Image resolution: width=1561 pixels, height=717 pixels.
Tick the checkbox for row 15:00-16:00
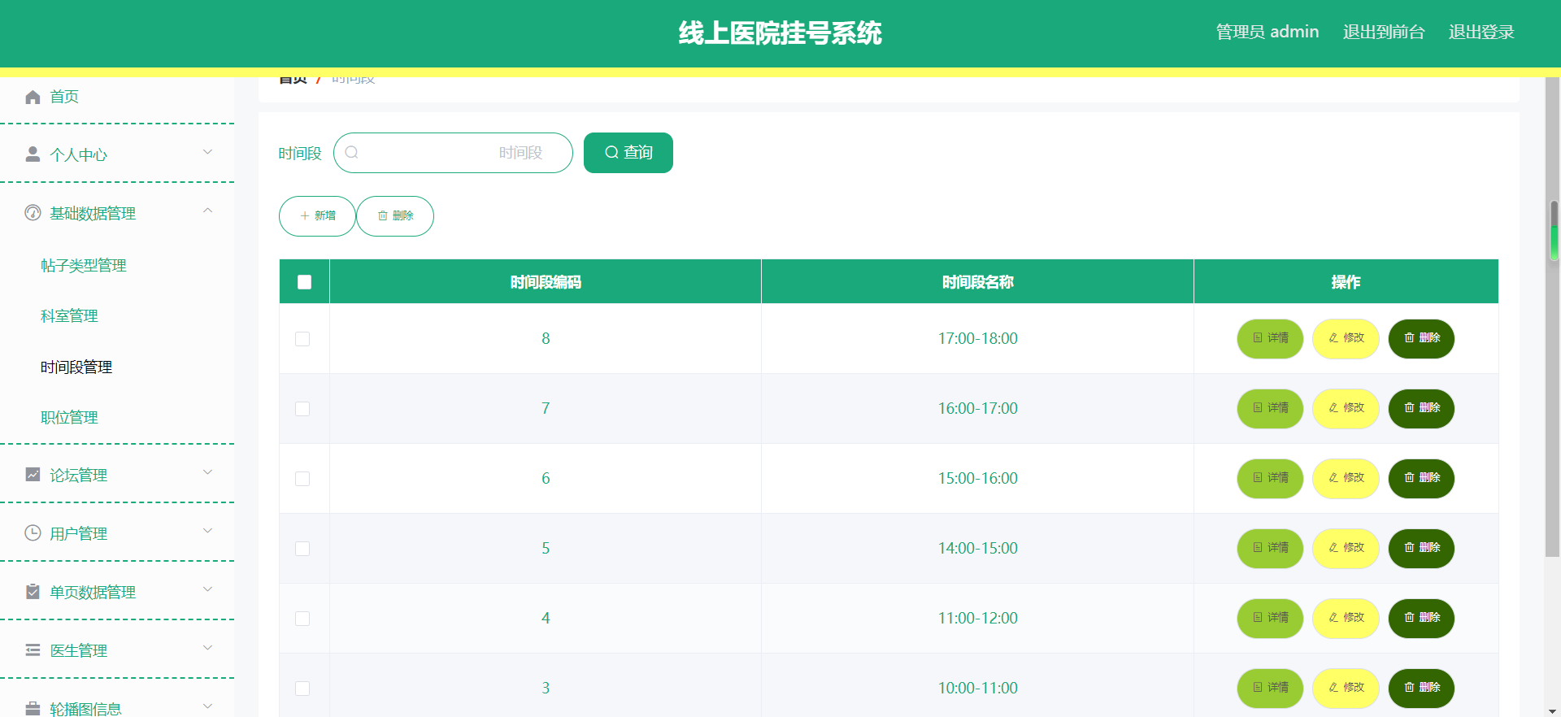(302, 479)
